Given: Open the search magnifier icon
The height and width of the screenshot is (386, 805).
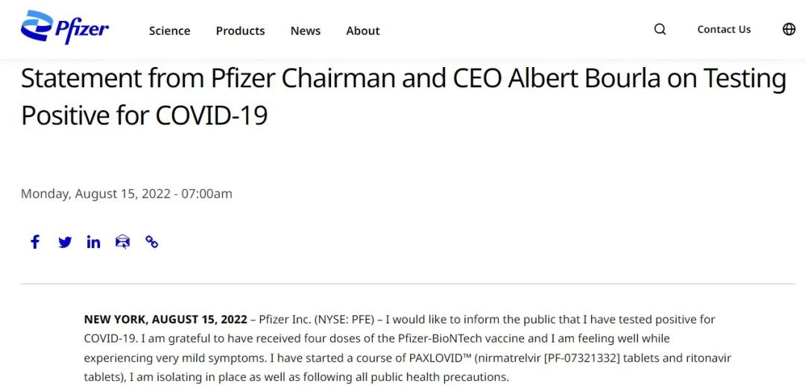Looking at the screenshot, I should (660, 29).
